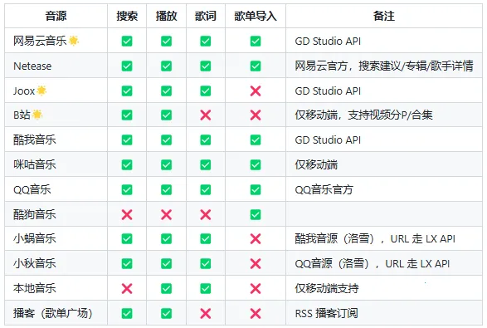
Task: Select the 小秋音乐 source name
Action: [x=35, y=263]
